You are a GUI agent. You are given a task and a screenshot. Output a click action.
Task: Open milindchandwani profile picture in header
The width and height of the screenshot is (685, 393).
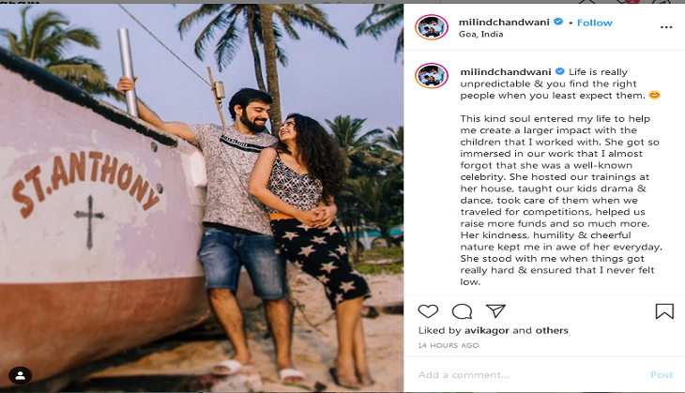pos(432,27)
